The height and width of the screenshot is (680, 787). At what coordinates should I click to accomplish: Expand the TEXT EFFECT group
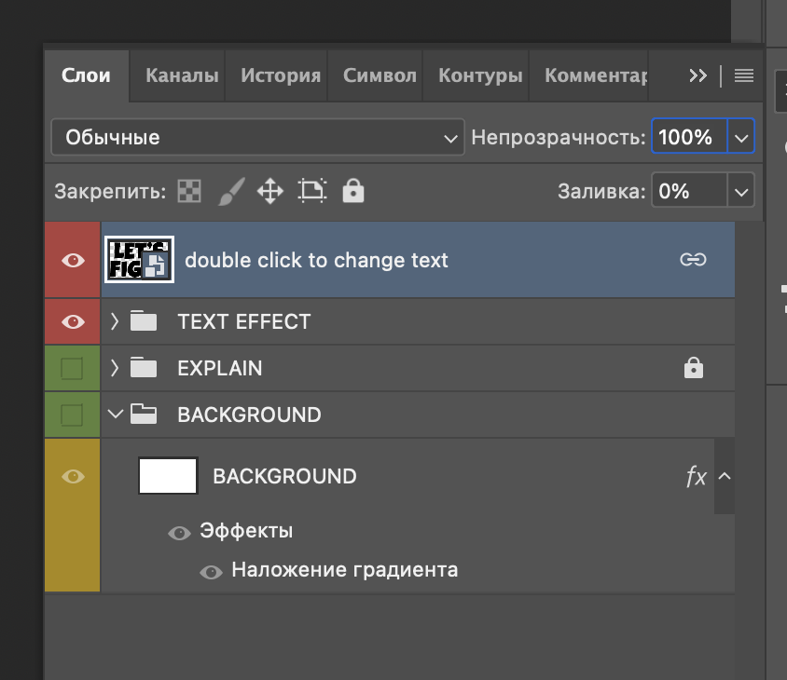[x=115, y=321]
